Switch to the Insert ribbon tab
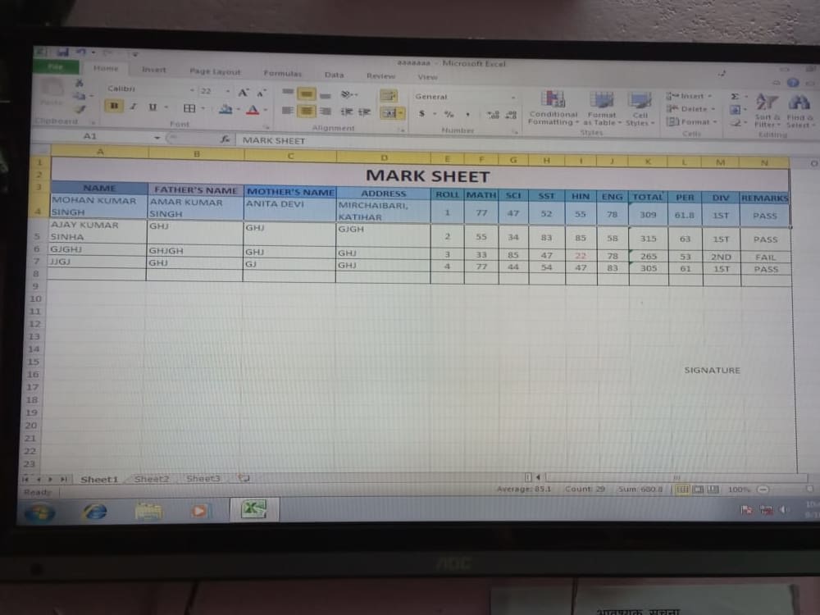This screenshot has width=820, height=615. pos(154,70)
